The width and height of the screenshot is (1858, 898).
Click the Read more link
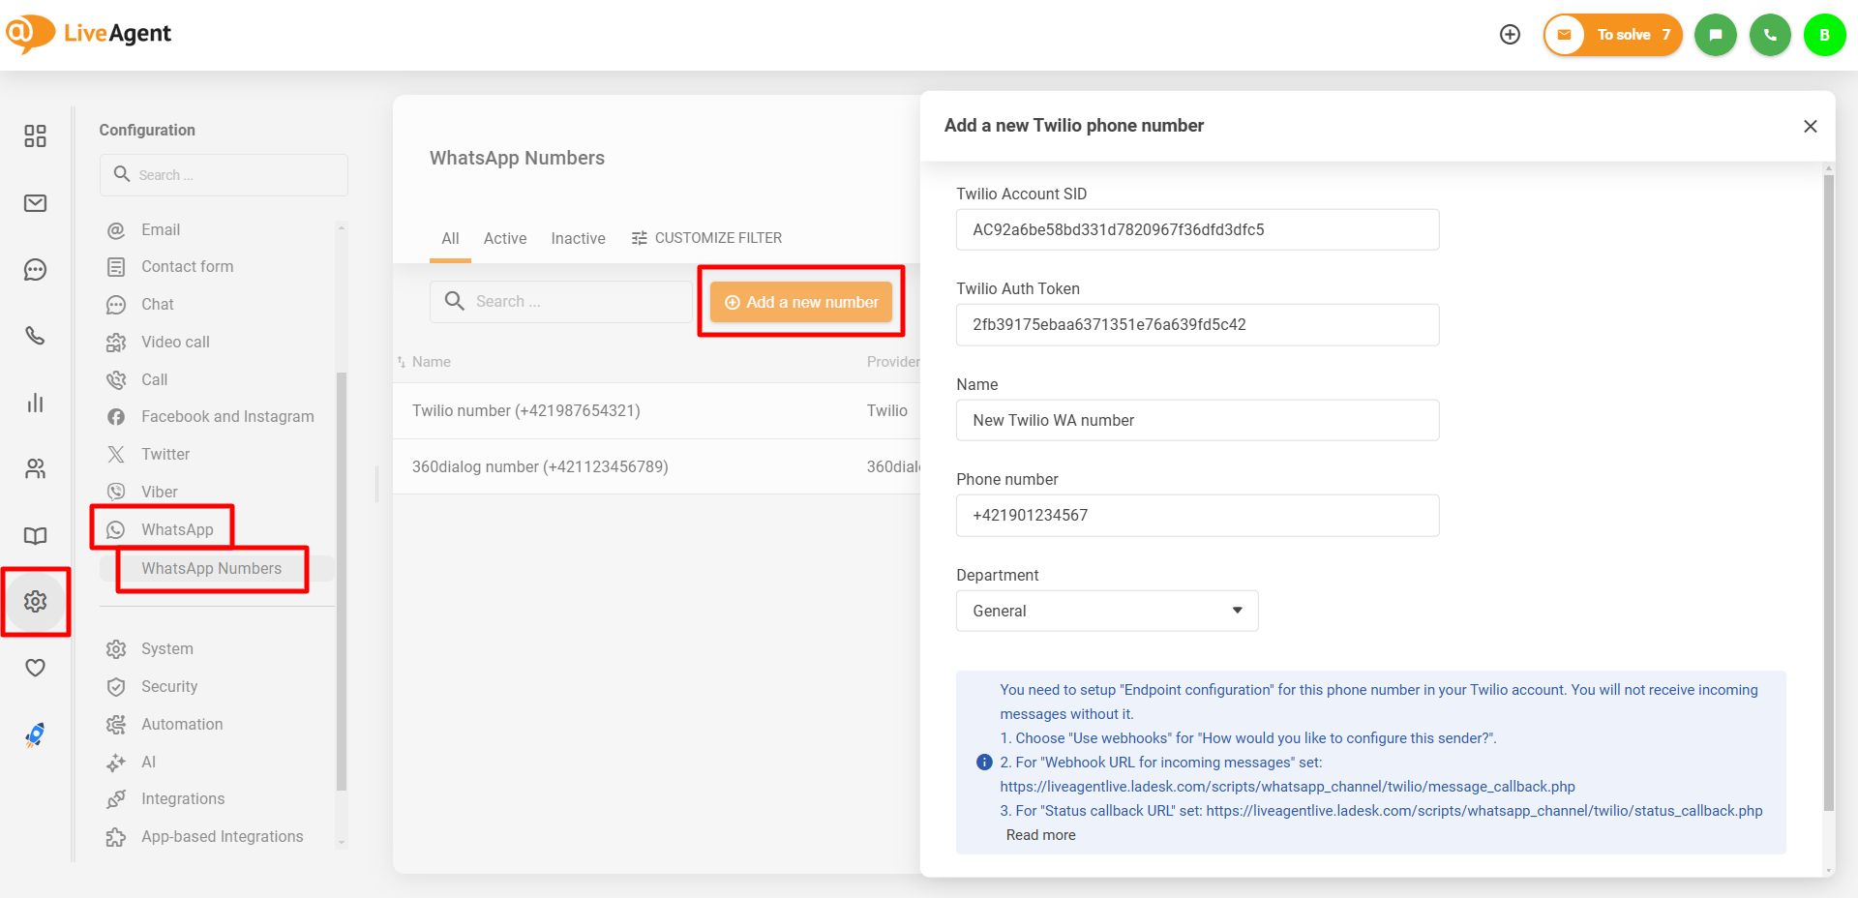click(1040, 835)
